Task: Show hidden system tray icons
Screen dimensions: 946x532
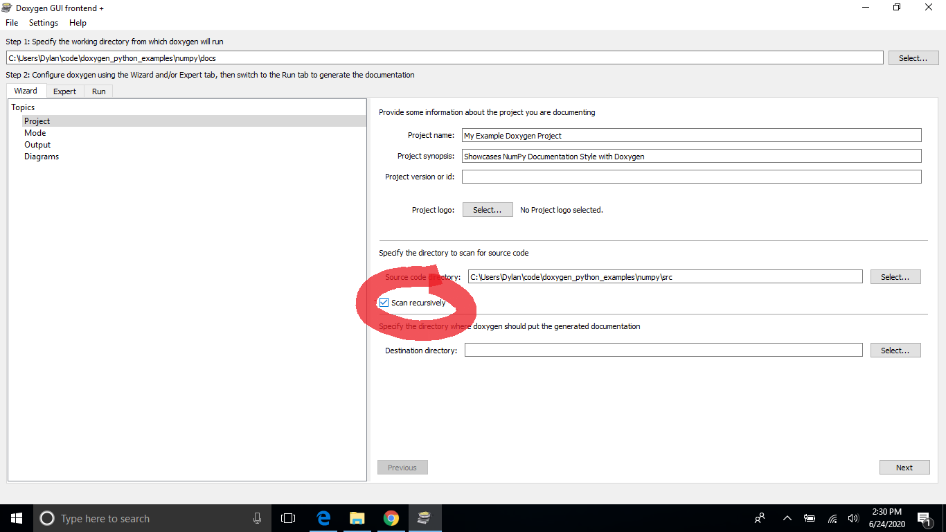Action: click(x=787, y=518)
